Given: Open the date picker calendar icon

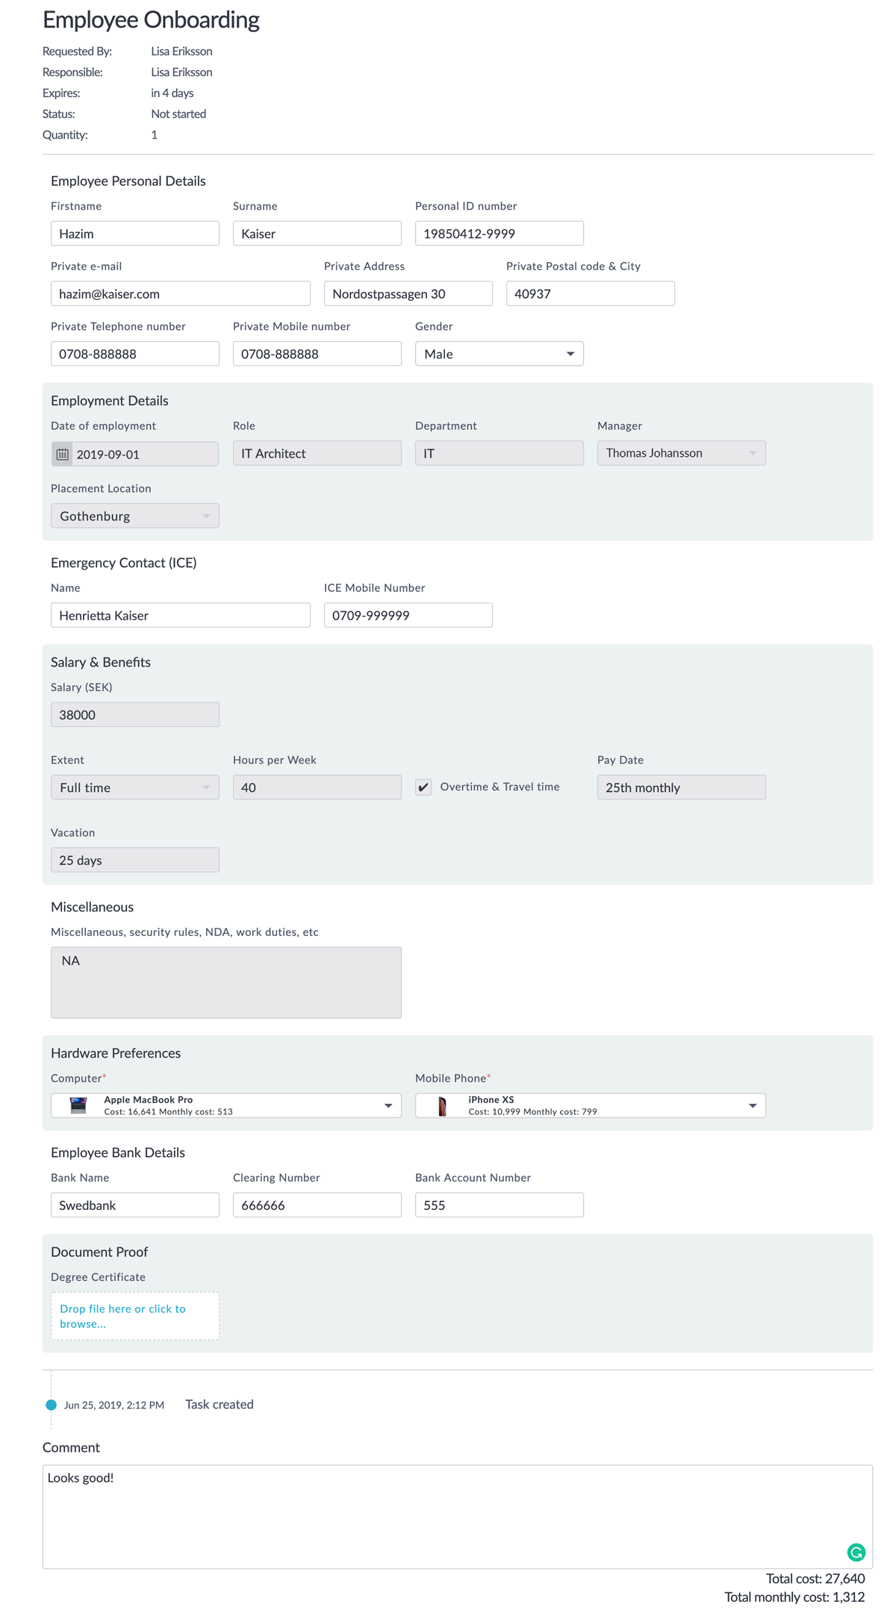Looking at the screenshot, I should [x=63, y=453].
